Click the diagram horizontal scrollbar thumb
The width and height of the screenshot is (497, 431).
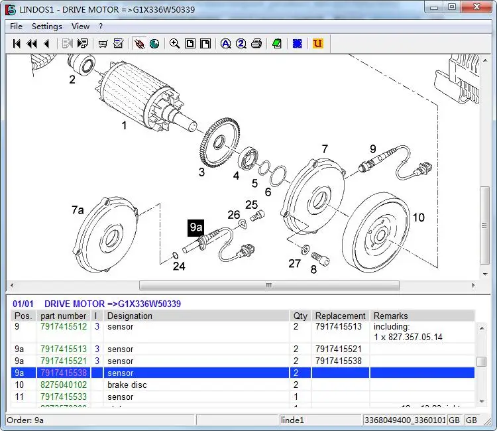coord(268,285)
